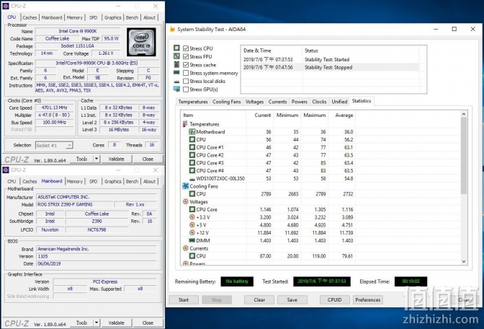Open Caches tab in top CPU-Z window
The width and height of the screenshot is (484, 329).
tap(30, 17)
